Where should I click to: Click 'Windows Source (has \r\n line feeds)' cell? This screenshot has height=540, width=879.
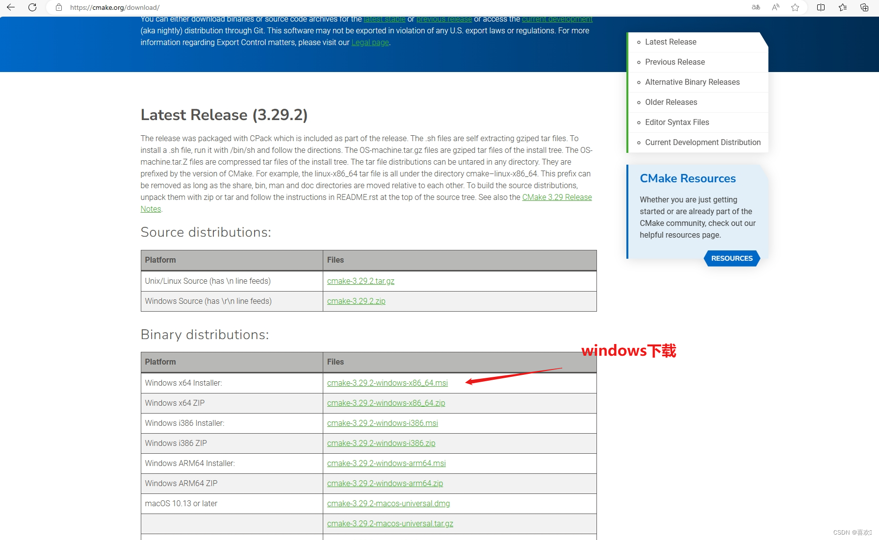pos(232,301)
